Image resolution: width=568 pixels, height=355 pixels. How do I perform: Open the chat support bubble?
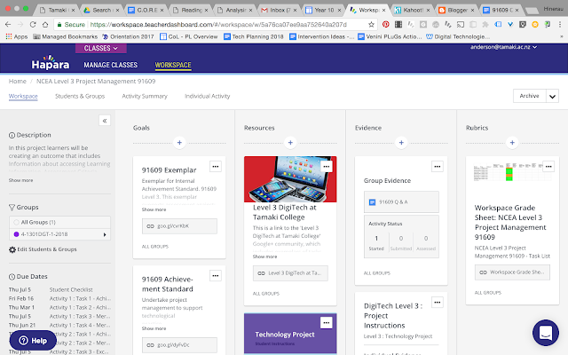(x=546, y=333)
